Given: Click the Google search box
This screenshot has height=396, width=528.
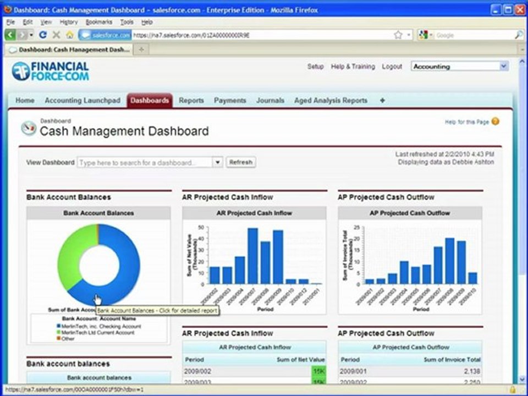Looking at the screenshot, I should pyautogui.click(x=474, y=35).
